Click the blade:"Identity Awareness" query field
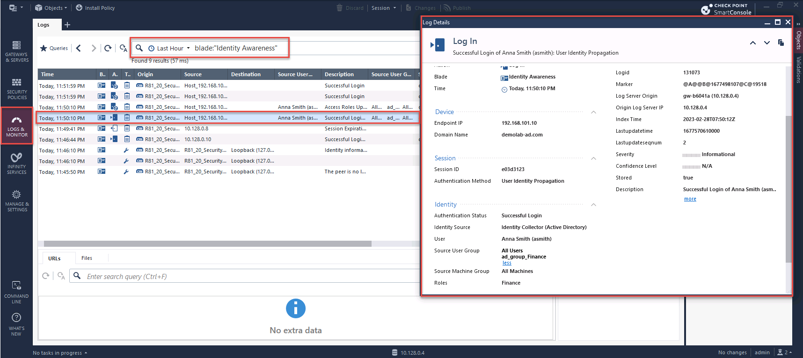 pyautogui.click(x=236, y=48)
